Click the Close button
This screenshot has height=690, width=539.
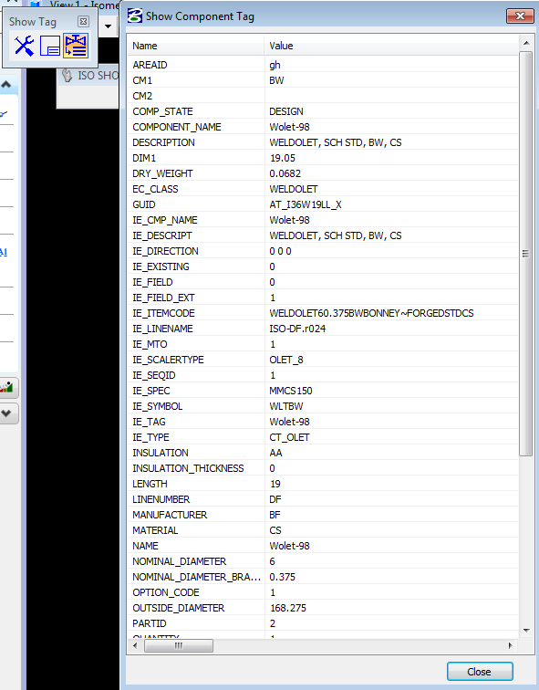pos(480,672)
